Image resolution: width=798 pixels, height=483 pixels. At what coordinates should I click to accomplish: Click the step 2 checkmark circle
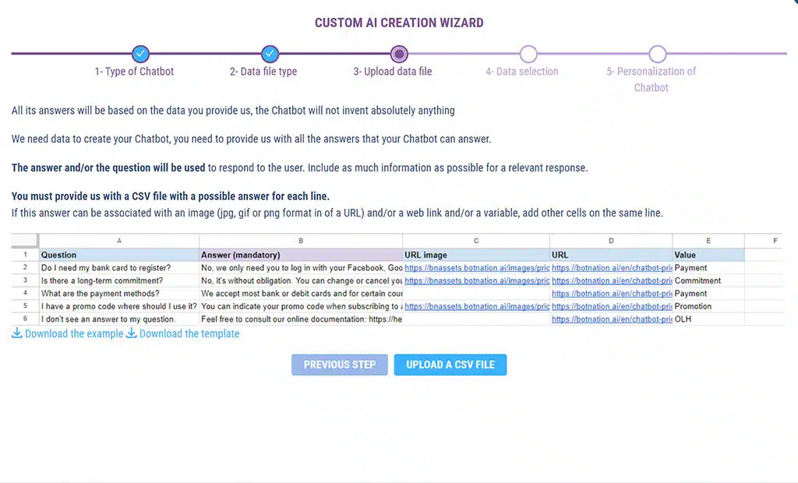point(270,54)
